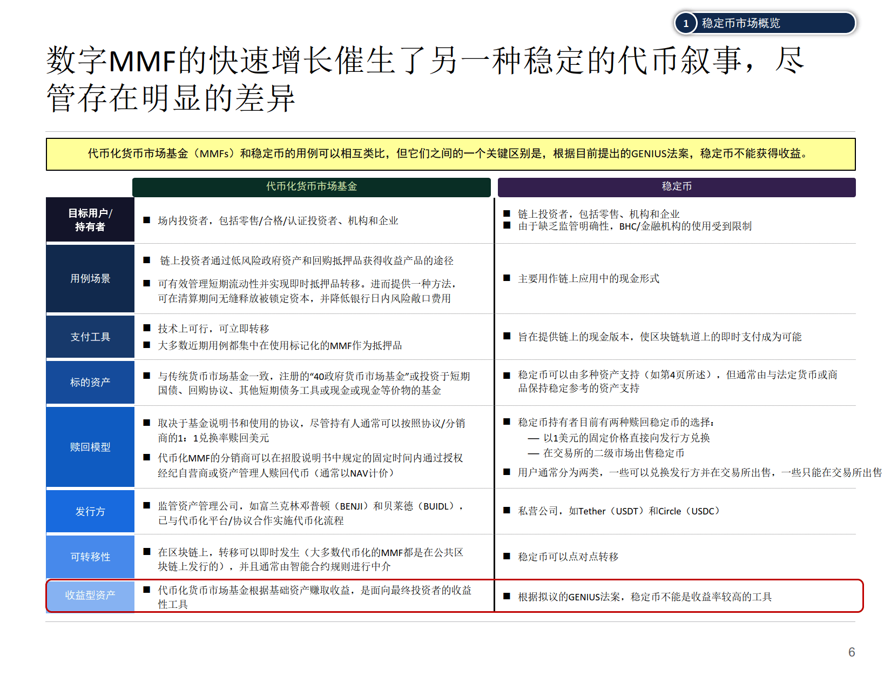The image size is (891, 689).
Task: Select the "赎回模型" row label
Action: [x=90, y=447]
